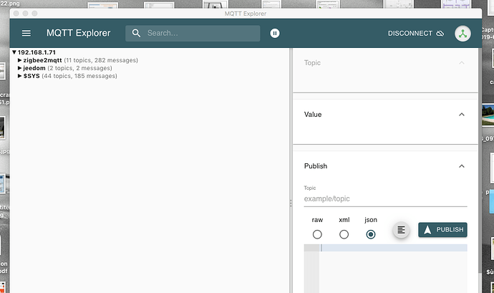Image resolution: width=494 pixels, height=293 pixels.
Task: Click the PUBLISH button
Action: pyautogui.click(x=442, y=230)
